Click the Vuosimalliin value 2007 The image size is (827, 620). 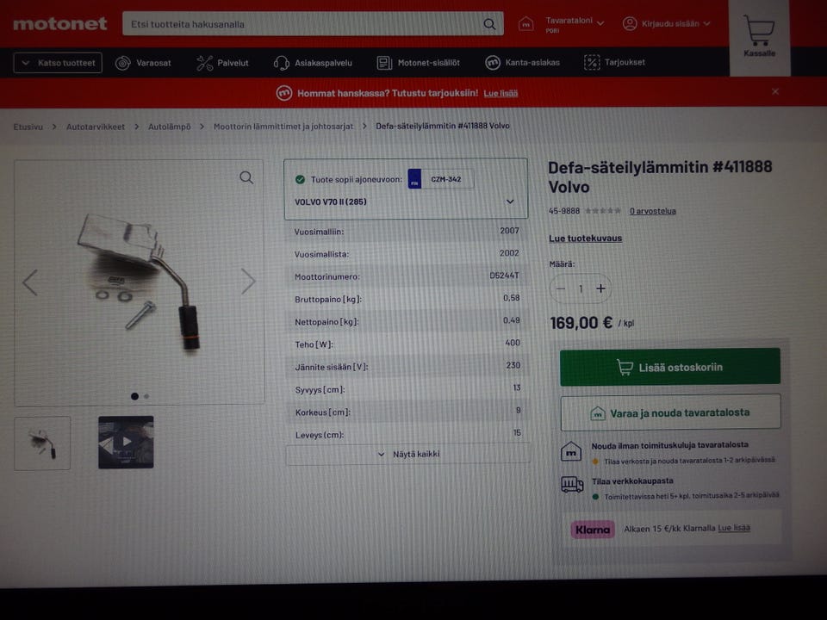click(509, 231)
